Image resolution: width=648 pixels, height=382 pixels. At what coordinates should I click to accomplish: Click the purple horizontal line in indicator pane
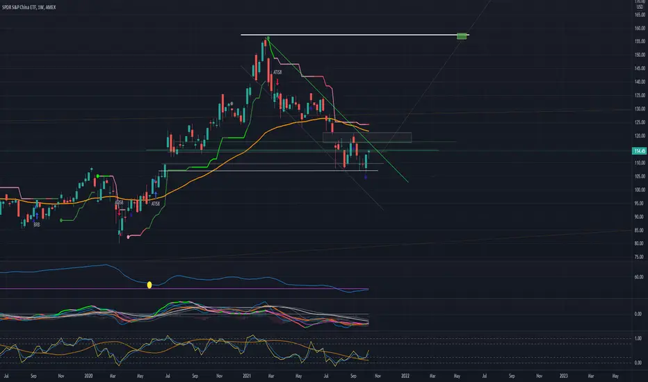184,289
